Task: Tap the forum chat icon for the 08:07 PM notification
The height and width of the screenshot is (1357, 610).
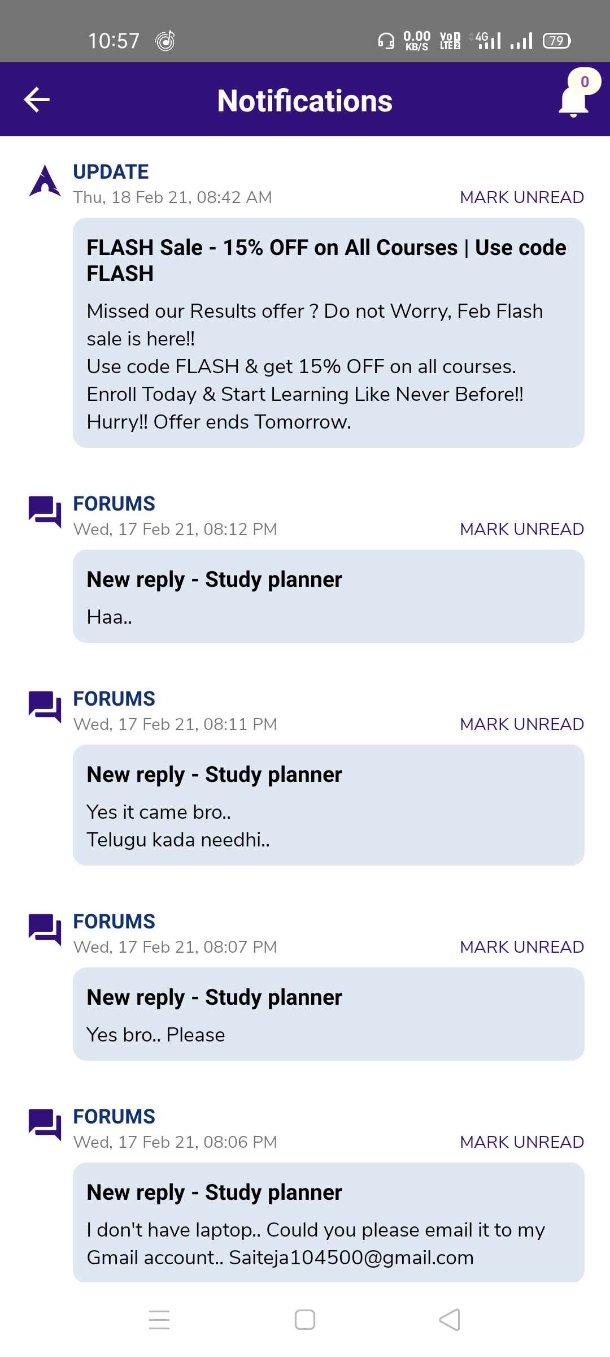Action: [x=45, y=929]
